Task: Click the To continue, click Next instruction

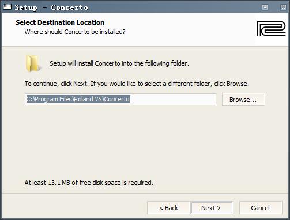Action: tap(137, 84)
